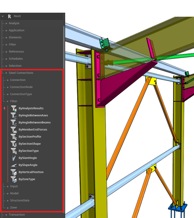This screenshot has width=194, height=218.
Task: Click the BySectionShape filter icon
Action: coord(14,144)
